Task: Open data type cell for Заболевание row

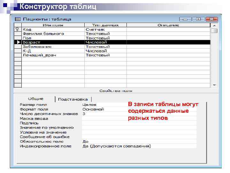Action: [x=105, y=46]
